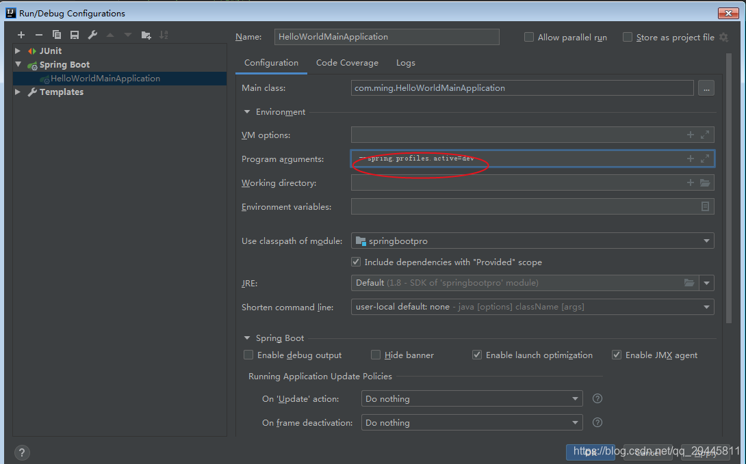This screenshot has width=746, height=464.
Task: Collapse the Environment section
Action: point(247,111)
